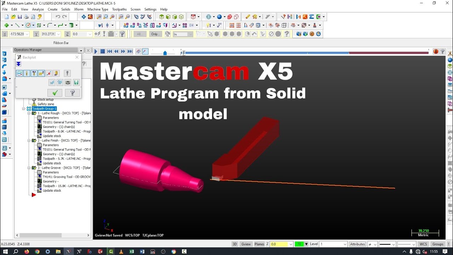This screenshot has height=255, width=453.
Task: Collapse the 3 - Lathe Groove operation
Action: (29, 168)
